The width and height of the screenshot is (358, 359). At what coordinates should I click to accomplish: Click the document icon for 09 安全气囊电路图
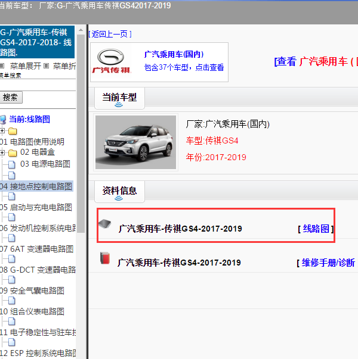click(12, 280)
